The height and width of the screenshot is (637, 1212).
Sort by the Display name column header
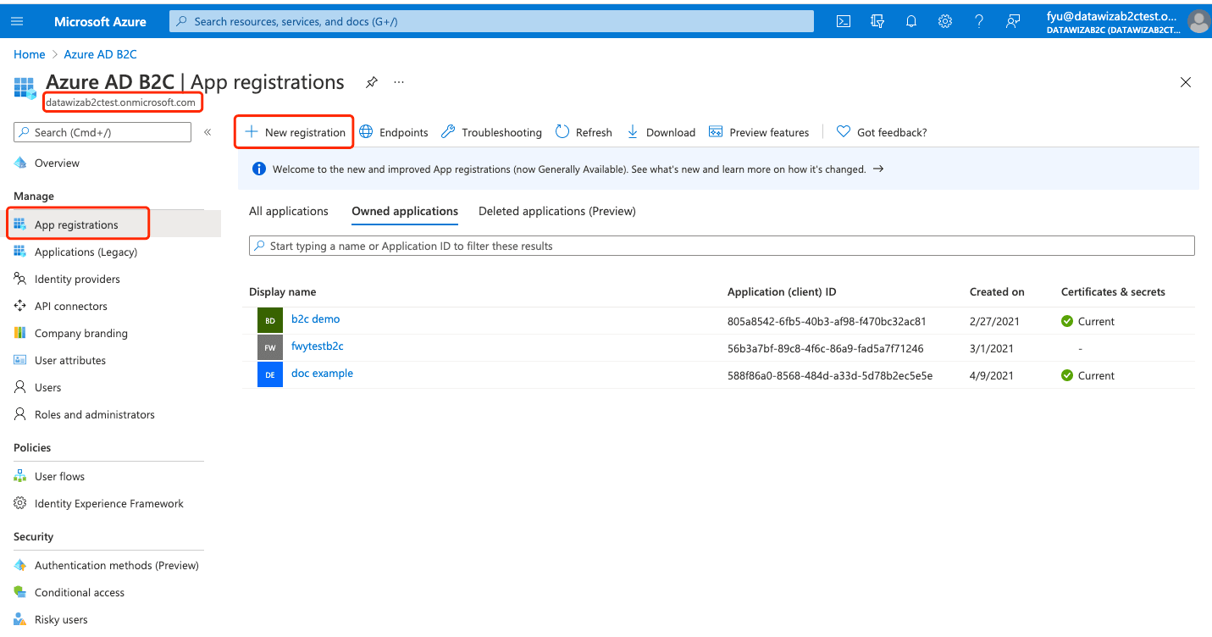(282, 291)
